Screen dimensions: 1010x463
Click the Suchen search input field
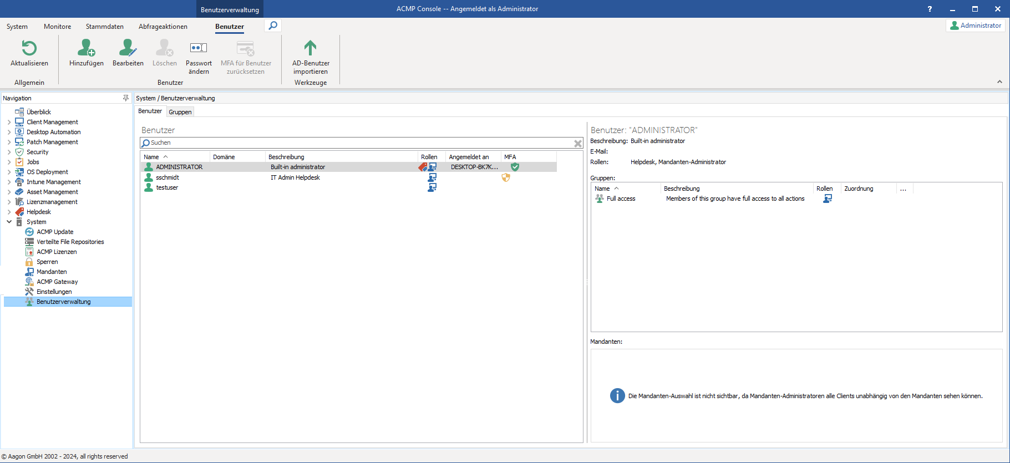[x=355, y=143]
